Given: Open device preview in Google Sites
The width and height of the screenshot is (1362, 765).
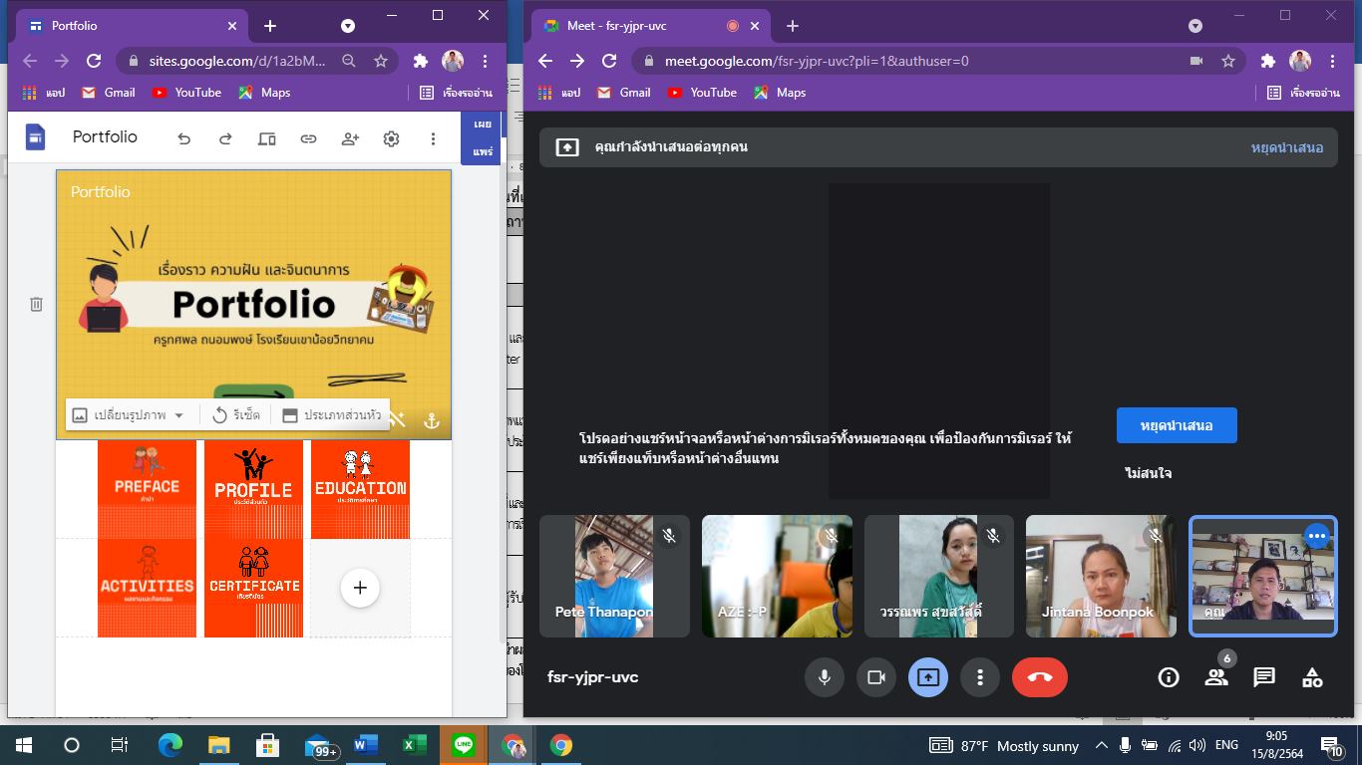Looking at the screenshot, I should [x=266, y=139].
